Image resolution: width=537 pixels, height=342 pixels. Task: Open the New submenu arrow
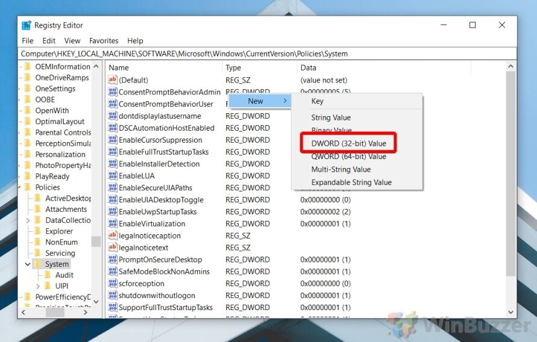point(285,101)
